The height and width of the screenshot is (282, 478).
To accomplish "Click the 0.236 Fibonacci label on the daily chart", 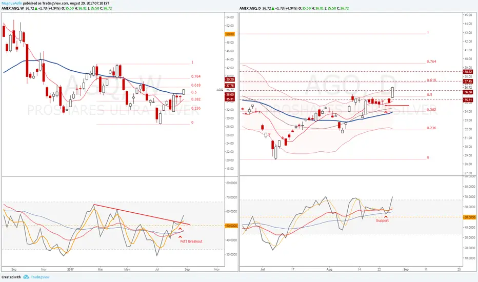I will 431,128.
